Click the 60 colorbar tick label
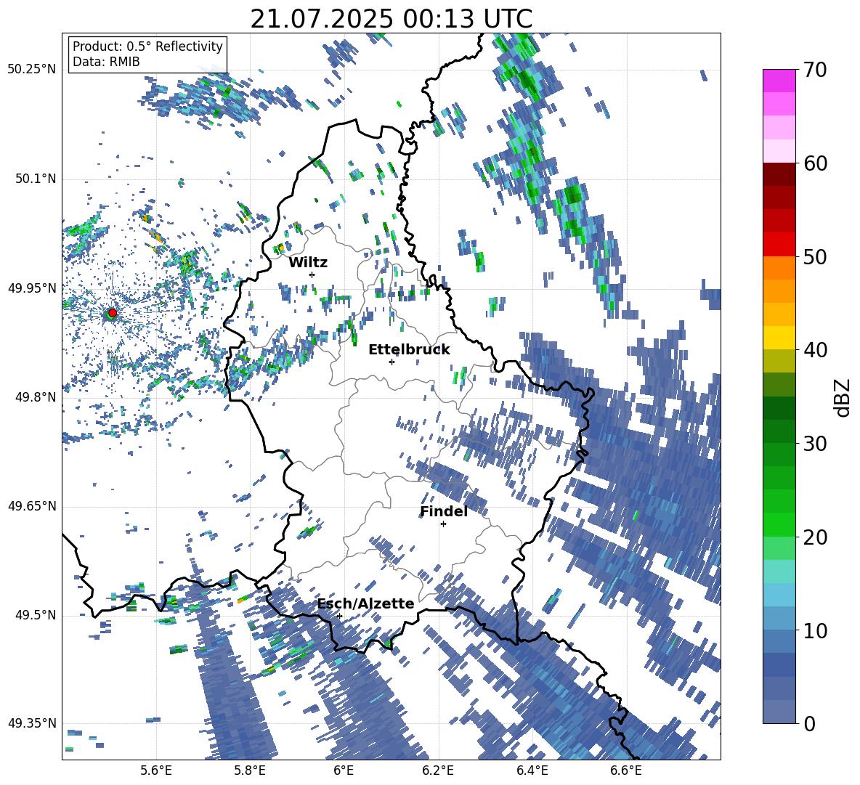Screen dimensions: 860x785 (815, 163)
